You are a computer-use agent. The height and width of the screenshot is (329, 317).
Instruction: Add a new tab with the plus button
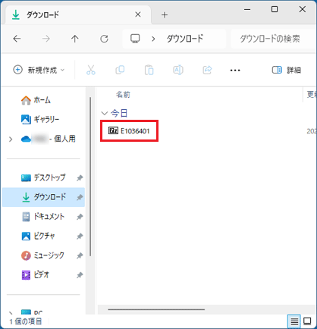coord(165,15)
